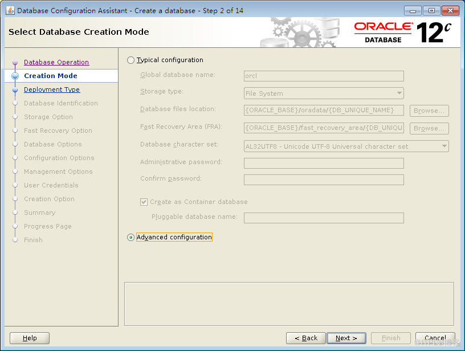The height and width of the screenshot is (351, 465).
Task: Click Progress Page in the step list
Action: 48,226
